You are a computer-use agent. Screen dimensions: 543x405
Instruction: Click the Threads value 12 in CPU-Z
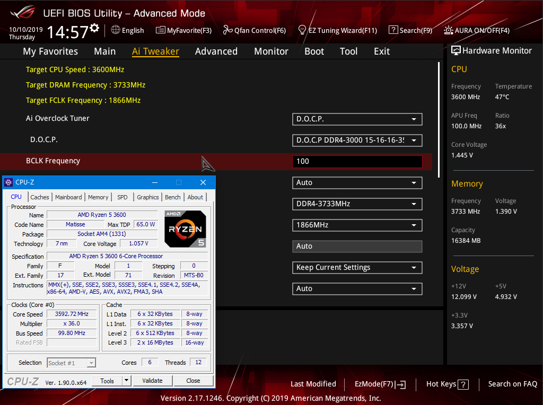pos(198,363)
